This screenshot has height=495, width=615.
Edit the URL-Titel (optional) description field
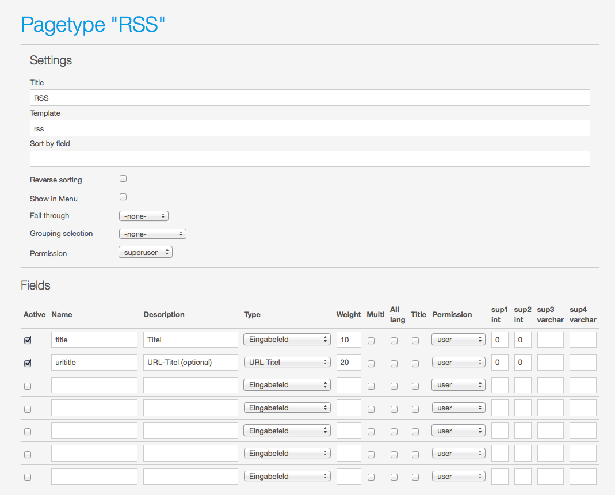click(190, 363)
